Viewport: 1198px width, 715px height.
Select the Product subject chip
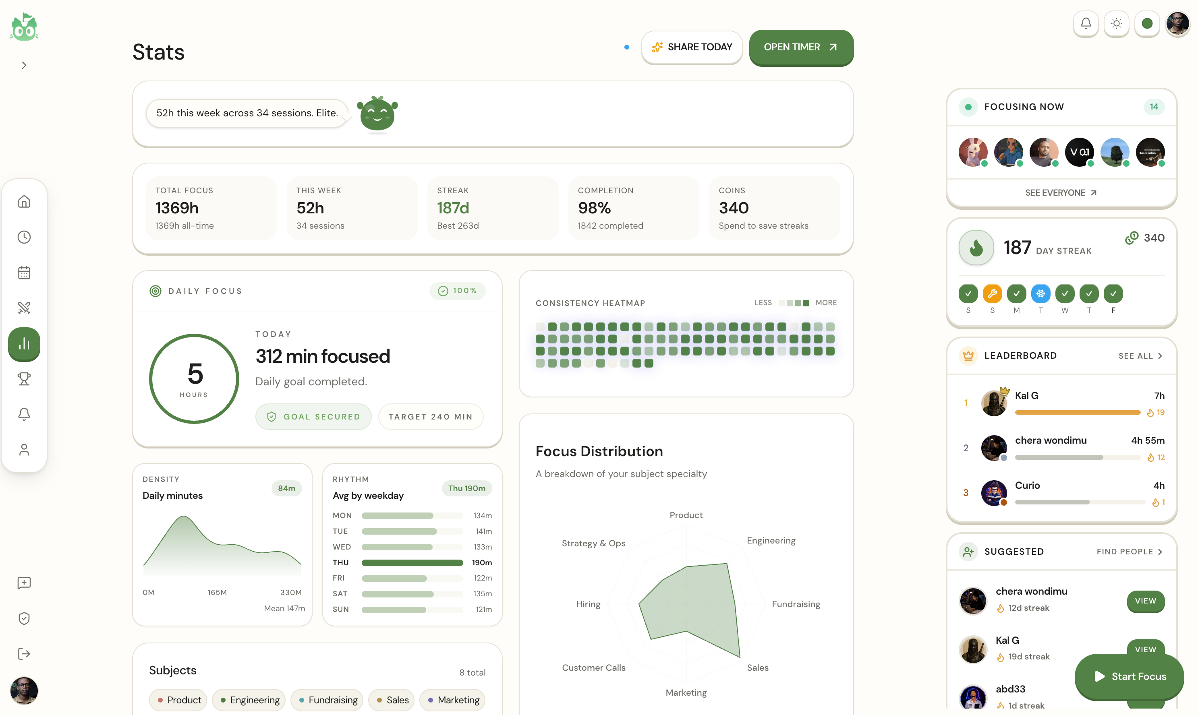(178, 700)
